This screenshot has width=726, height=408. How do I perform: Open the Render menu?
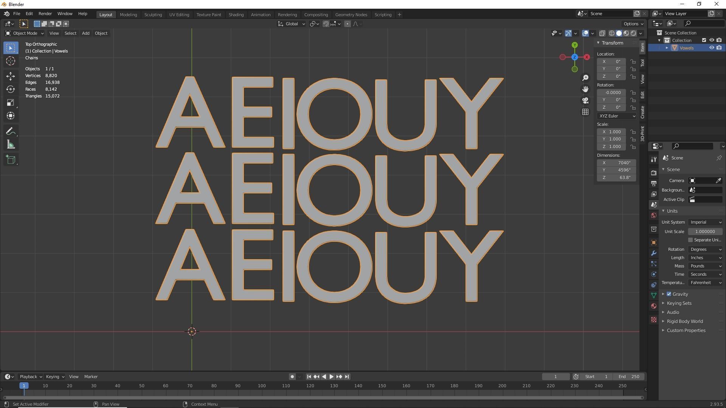45,14
